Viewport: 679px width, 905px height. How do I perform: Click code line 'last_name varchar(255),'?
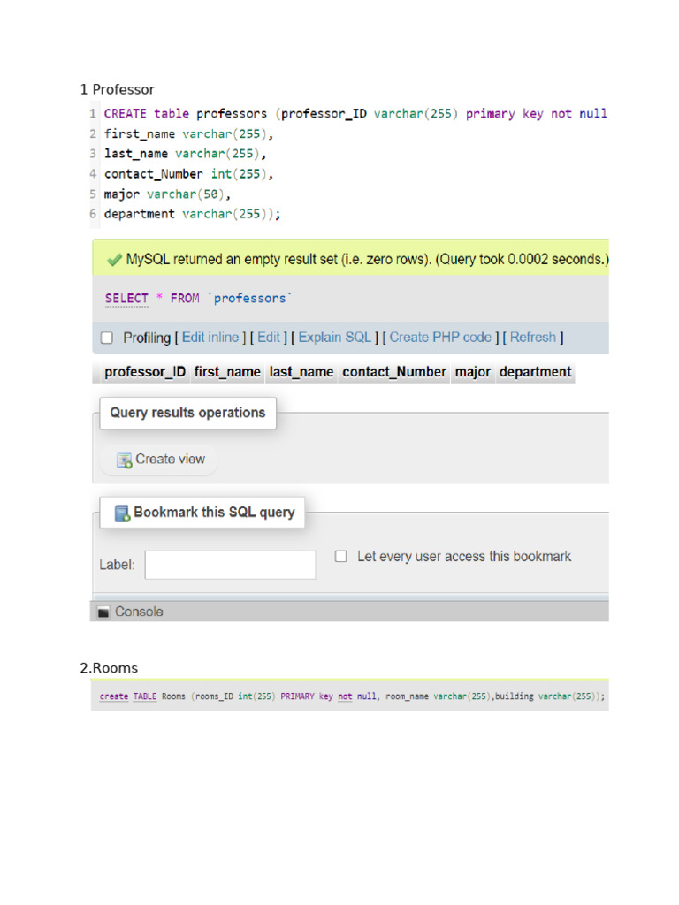tap(185, 154)
